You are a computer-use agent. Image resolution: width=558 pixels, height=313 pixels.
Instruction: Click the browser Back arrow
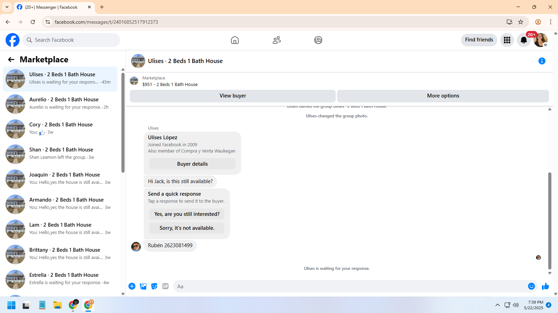(8, 22)
